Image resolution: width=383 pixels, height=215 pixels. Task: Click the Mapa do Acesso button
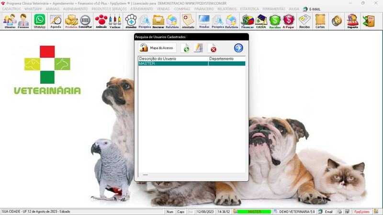tap(157, 48)
